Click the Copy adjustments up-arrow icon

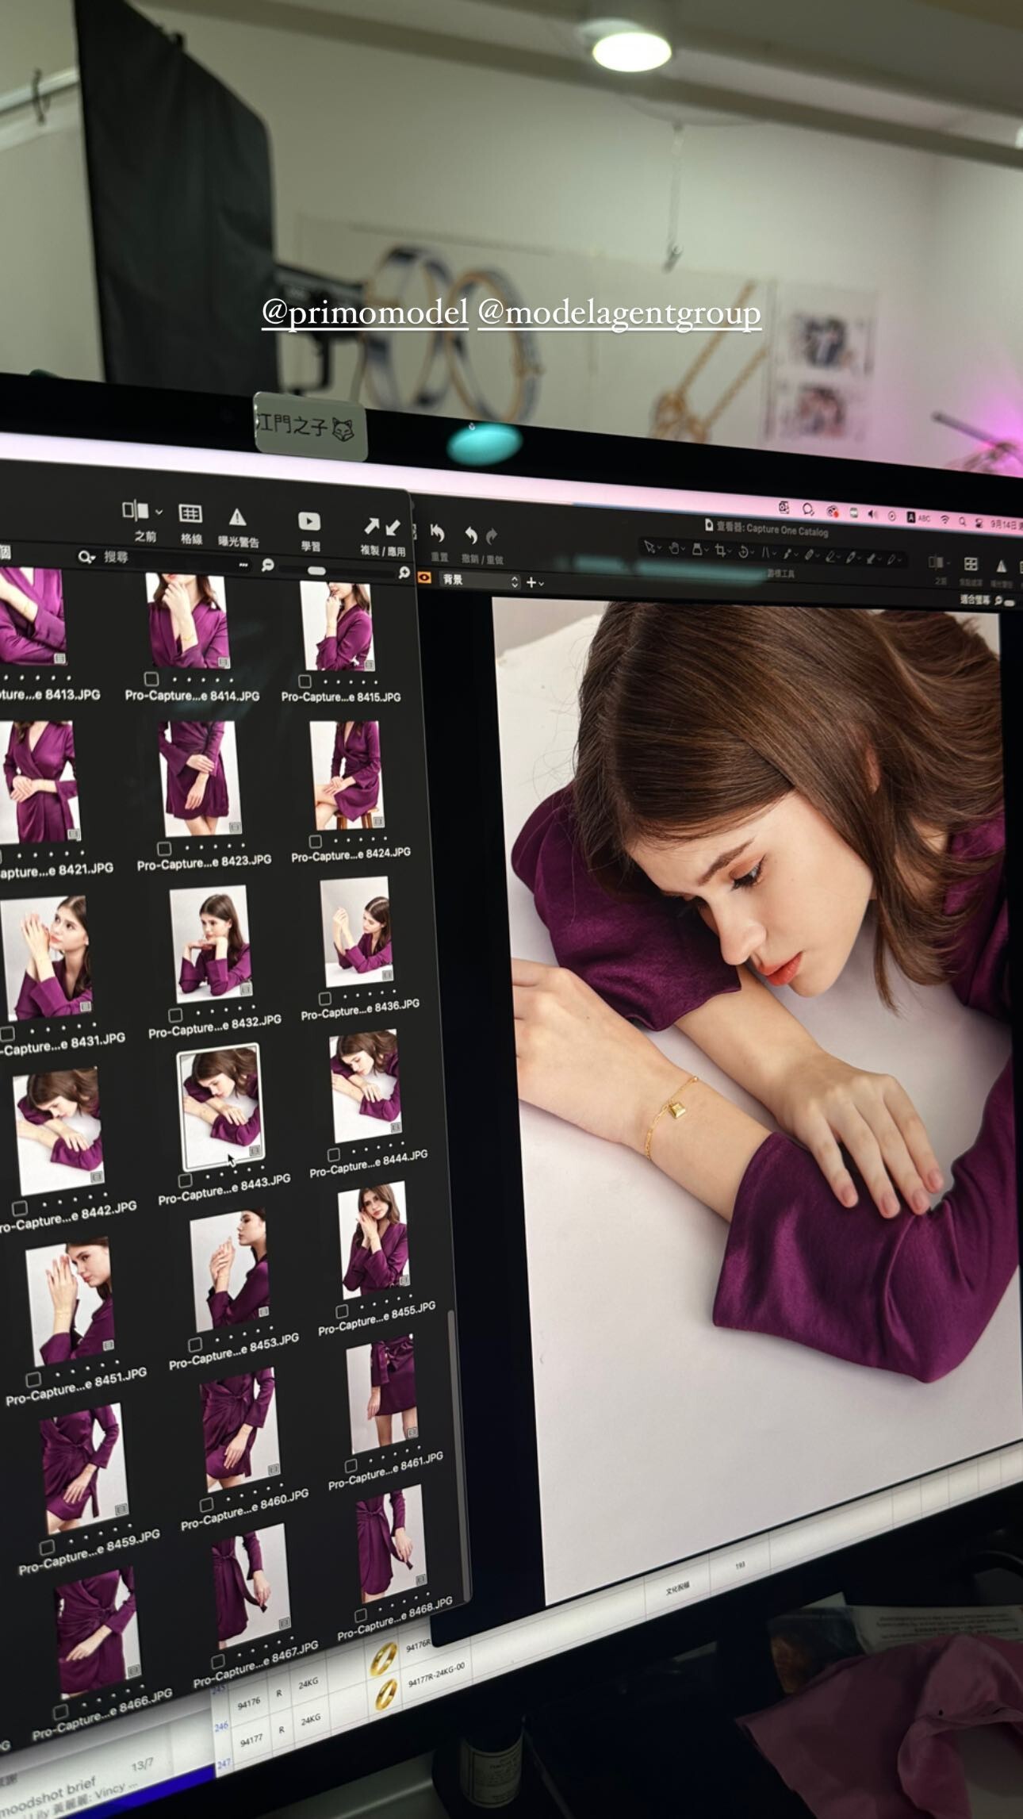(x=371, y=526)
